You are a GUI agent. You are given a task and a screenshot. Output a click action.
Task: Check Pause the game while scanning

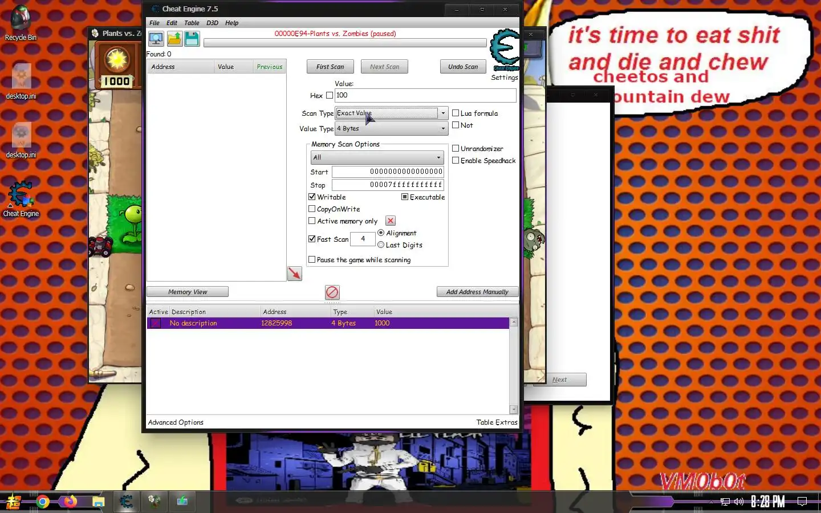pyautogui.click(x=312, y=259)
